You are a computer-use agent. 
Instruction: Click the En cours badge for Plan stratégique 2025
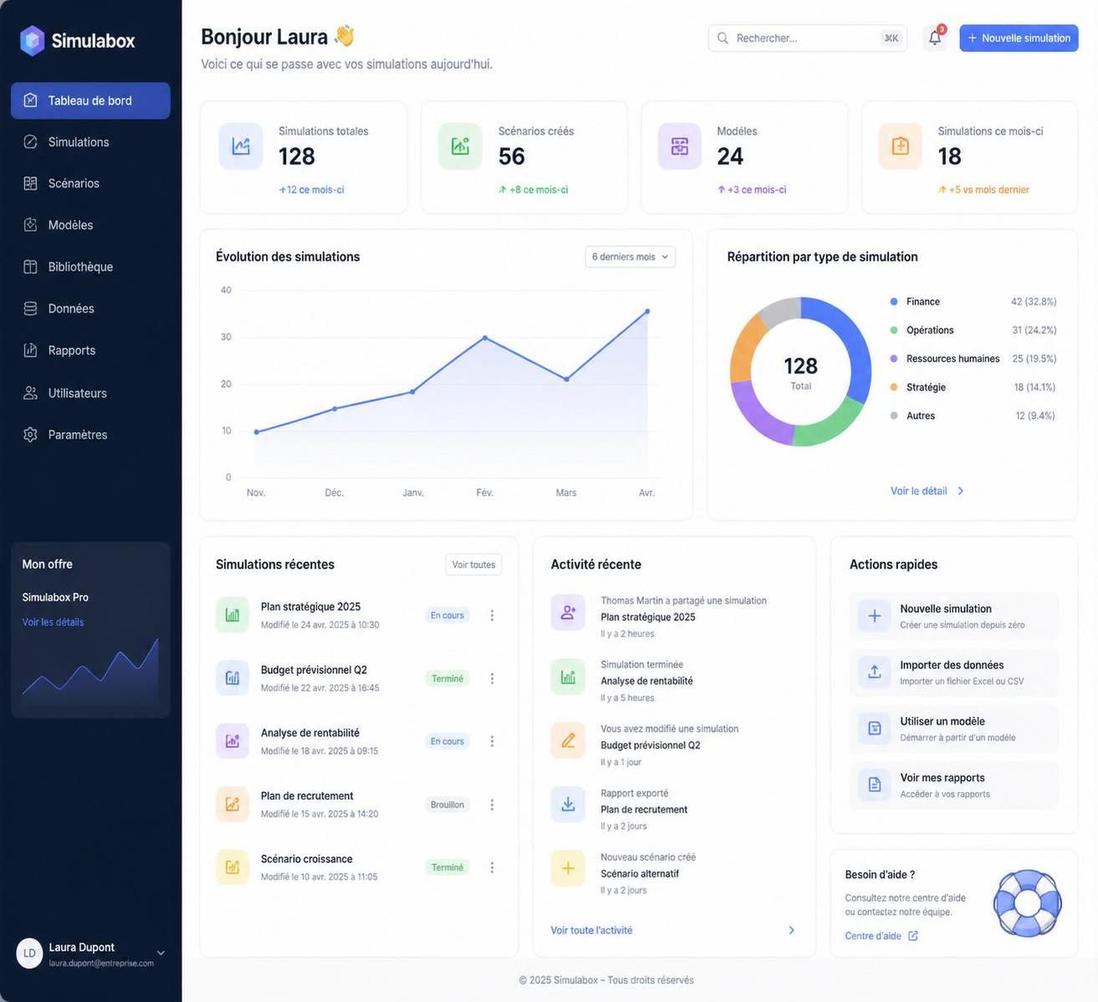click(447, 616)
